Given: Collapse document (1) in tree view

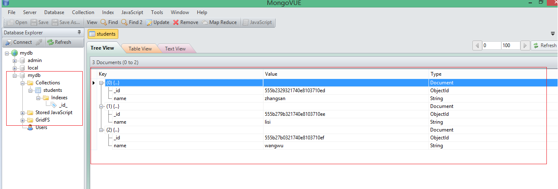Looking at the screenshot, I should tap(101, 106).
